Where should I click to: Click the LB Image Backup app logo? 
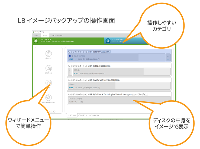(x=34, y=32)
